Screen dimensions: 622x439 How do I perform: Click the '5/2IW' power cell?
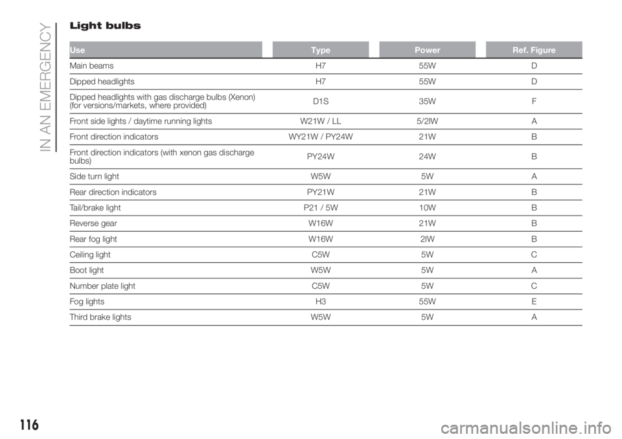coord(427,121)
